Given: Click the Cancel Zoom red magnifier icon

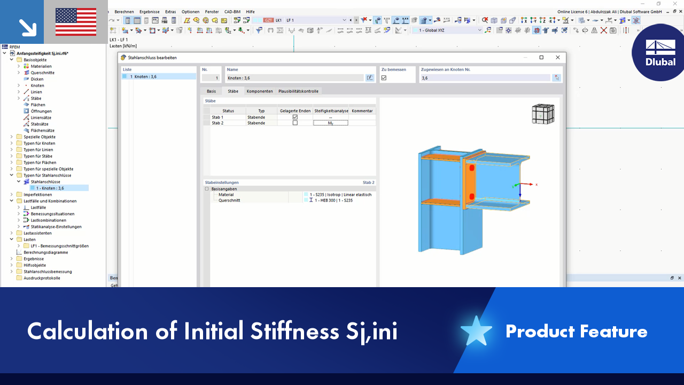Looking at the screenshot, I should tap(485, 20).
